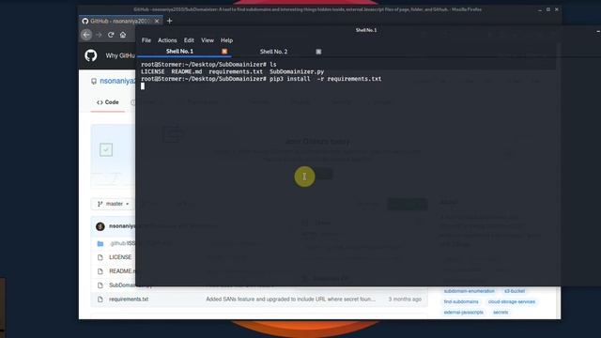Click Firefox forward arrow
The image size is (601, 338).
pos(99,35)
